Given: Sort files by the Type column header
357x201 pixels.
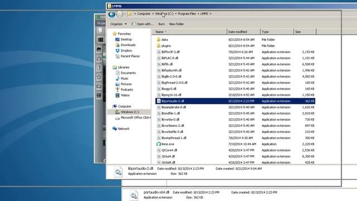Looking at the screenshot, I should coord(277,32).
